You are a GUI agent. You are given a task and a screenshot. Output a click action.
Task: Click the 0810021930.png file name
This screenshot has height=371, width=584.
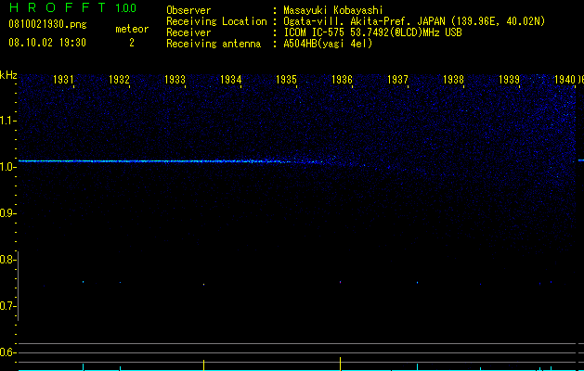47,25
